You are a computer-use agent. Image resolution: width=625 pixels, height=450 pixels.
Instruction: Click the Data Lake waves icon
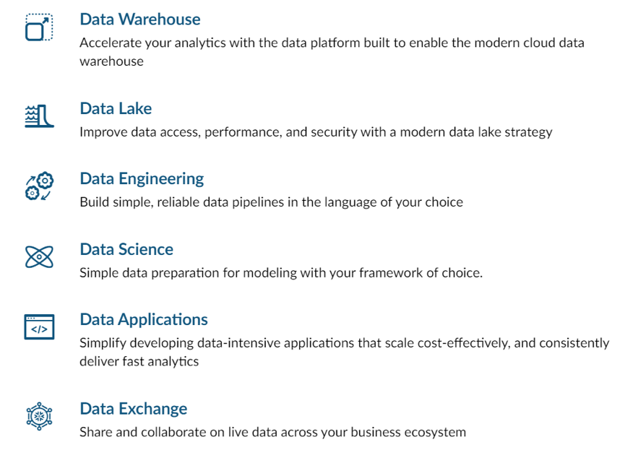click(x=39, y=116)
